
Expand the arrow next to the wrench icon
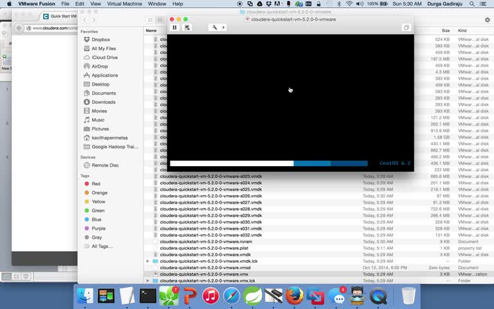(223, 28)
